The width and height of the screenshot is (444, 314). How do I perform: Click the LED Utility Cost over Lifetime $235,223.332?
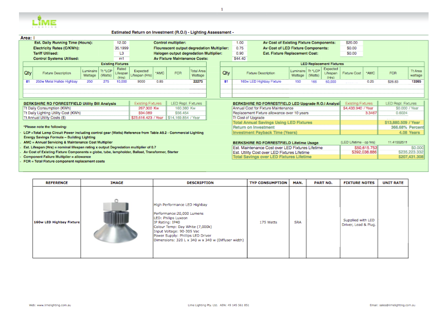[x=411, y=152]
